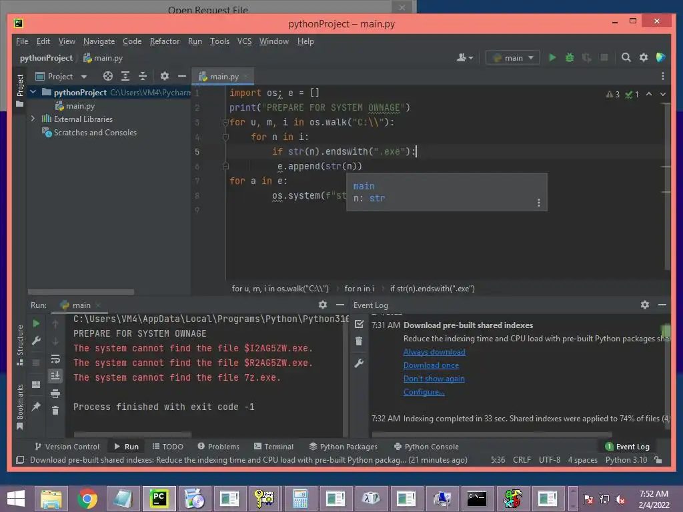
Task: Click the Always download link
Action: [x=434, y=352]
